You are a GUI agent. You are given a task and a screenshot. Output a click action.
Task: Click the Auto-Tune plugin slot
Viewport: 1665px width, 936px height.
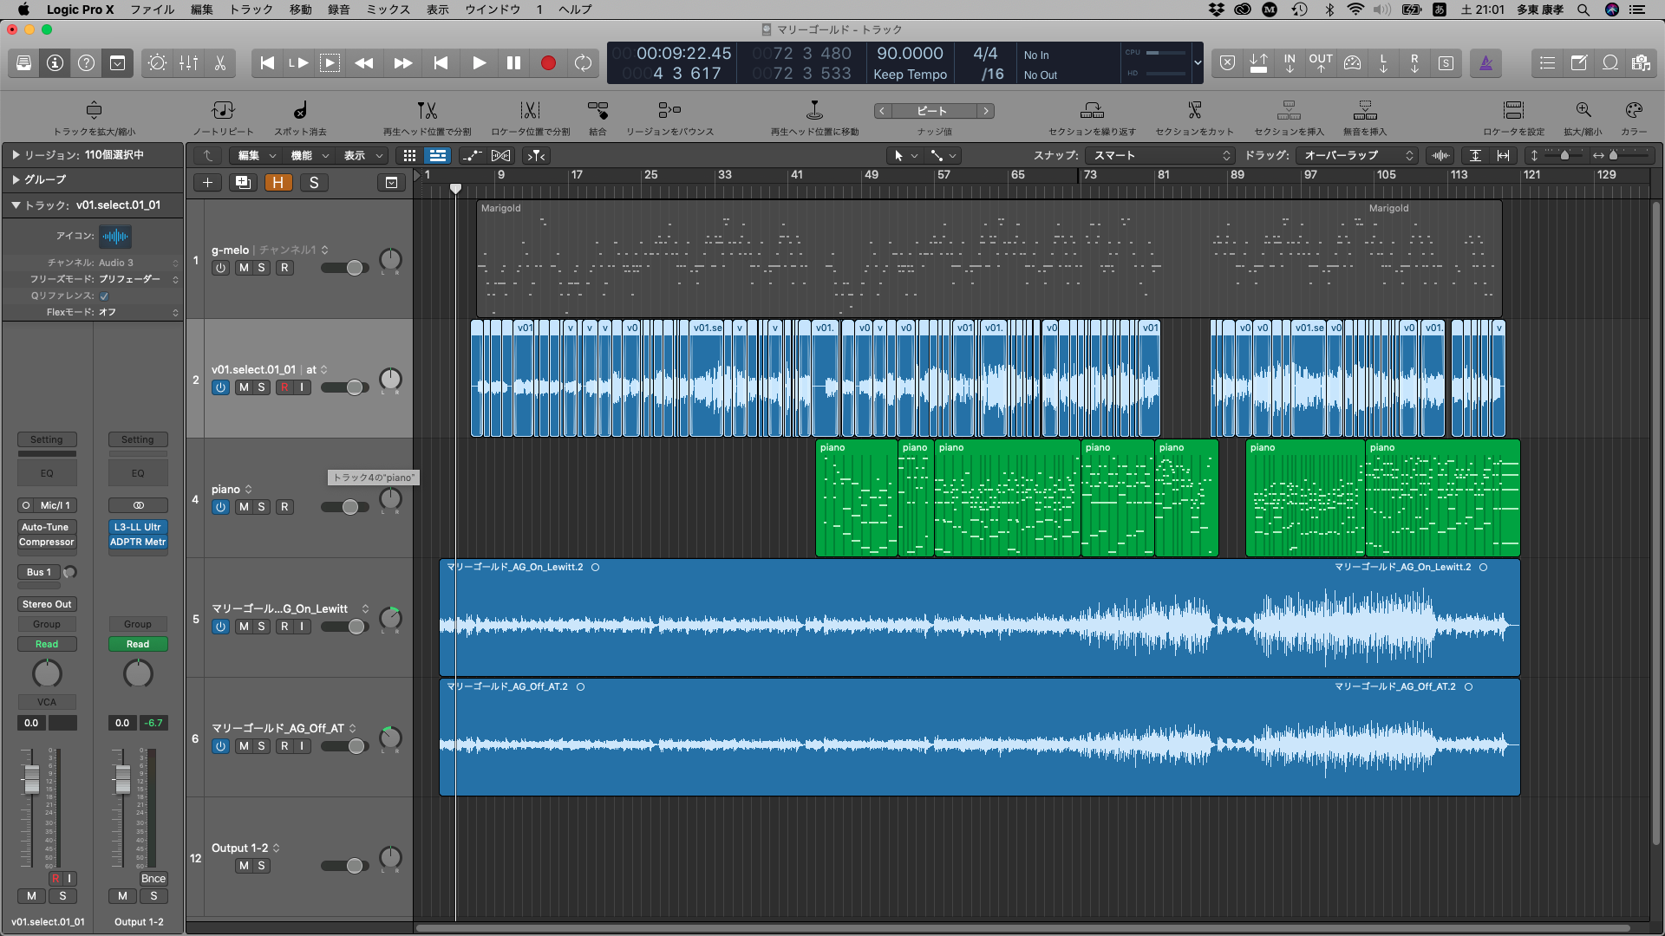click(x=46, y=527)
